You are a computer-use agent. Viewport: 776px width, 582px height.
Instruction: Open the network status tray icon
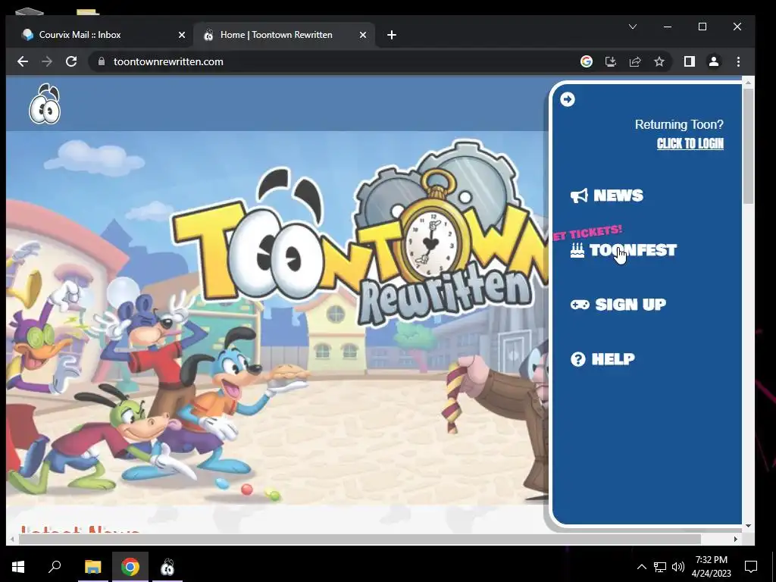(x=660, y=567)
